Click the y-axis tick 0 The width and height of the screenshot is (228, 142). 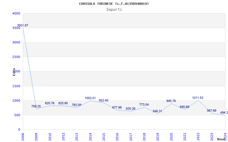point(19,130)
